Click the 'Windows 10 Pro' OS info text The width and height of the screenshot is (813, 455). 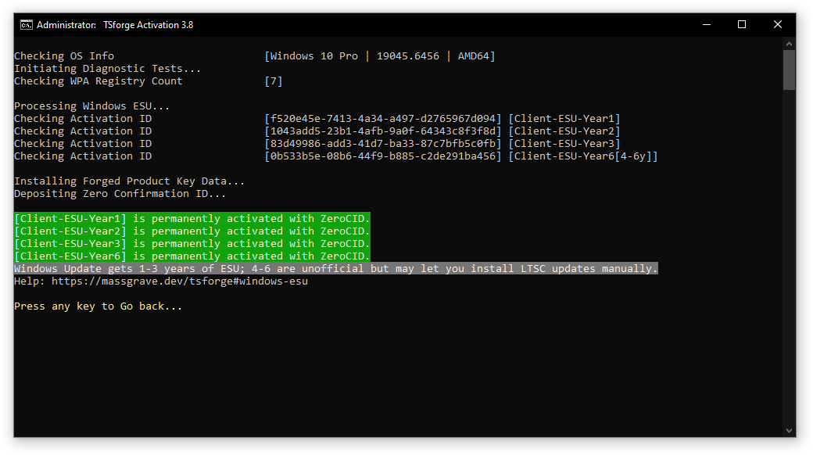coord(313,56)
